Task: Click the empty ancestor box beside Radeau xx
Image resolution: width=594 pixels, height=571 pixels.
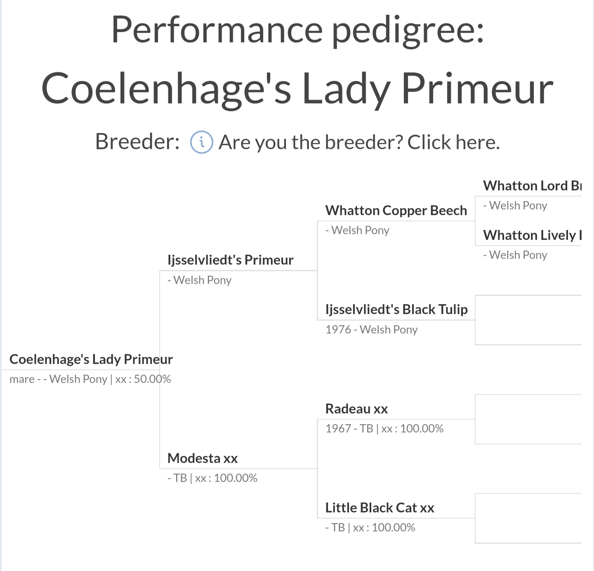Action: [x=528, y=419]
